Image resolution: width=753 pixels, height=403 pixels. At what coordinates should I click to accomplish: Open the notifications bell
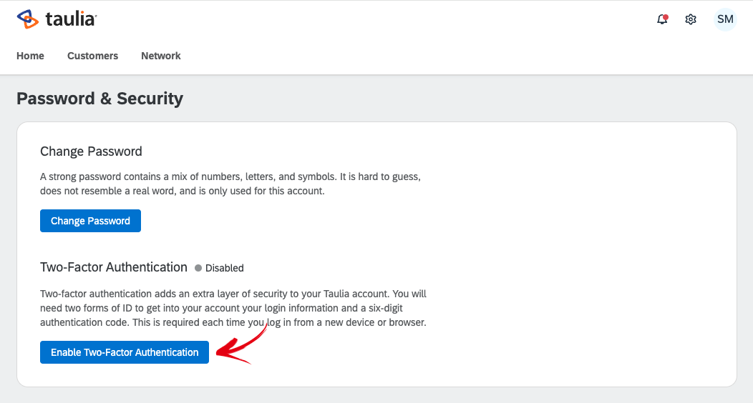661,20
